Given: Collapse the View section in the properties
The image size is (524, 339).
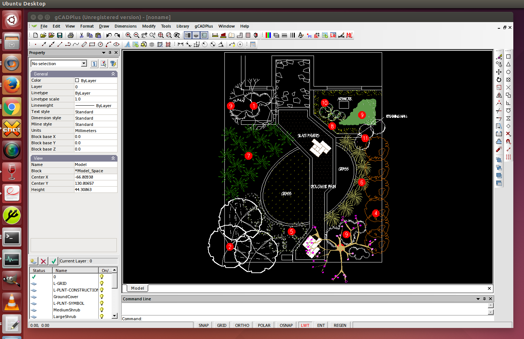Looking at the screenshot, I should pos(113,158).
